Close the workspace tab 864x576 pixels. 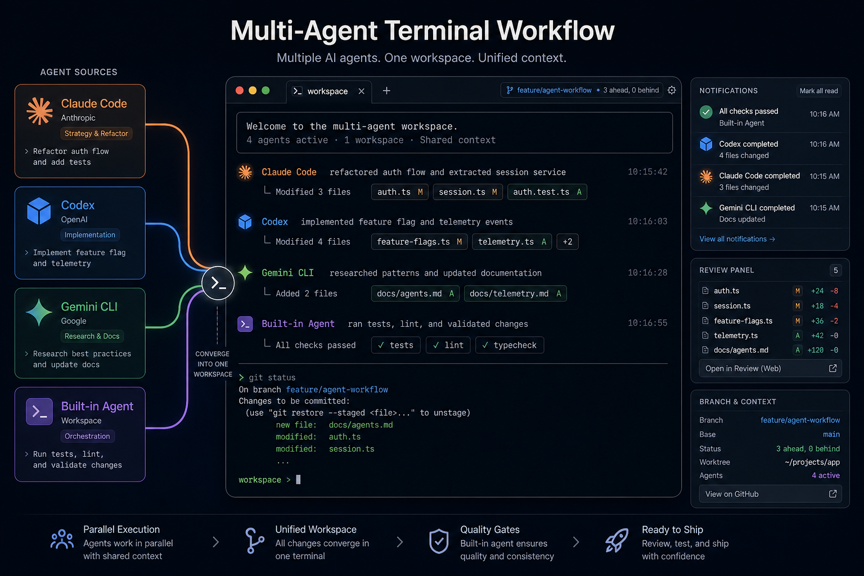coord(361,91)
